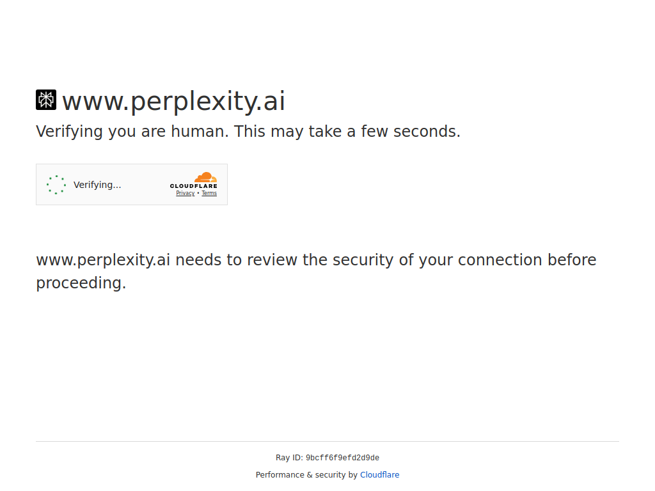Select the "Verifying..." status label

pos(97,185)
